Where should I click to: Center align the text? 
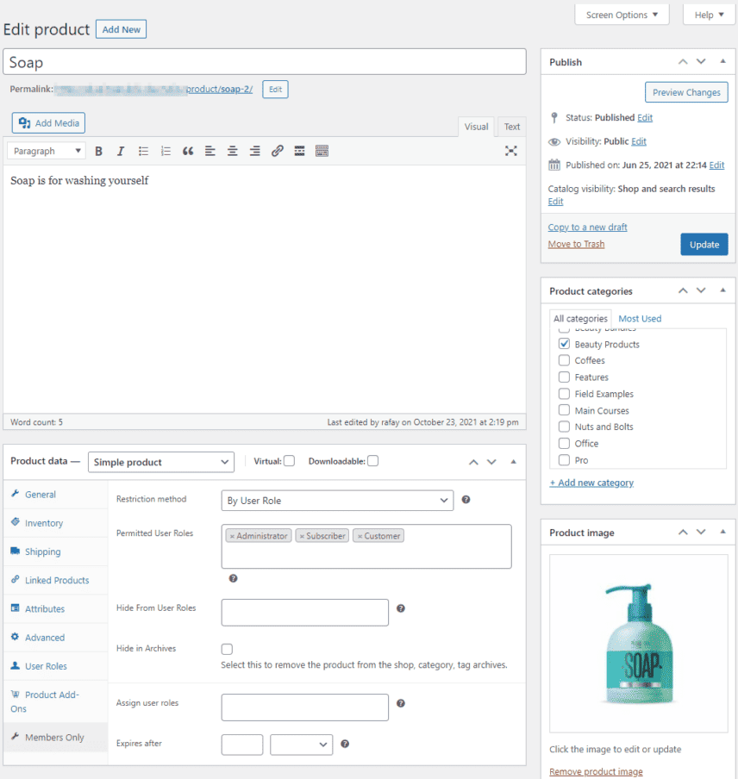coord(232,151)
